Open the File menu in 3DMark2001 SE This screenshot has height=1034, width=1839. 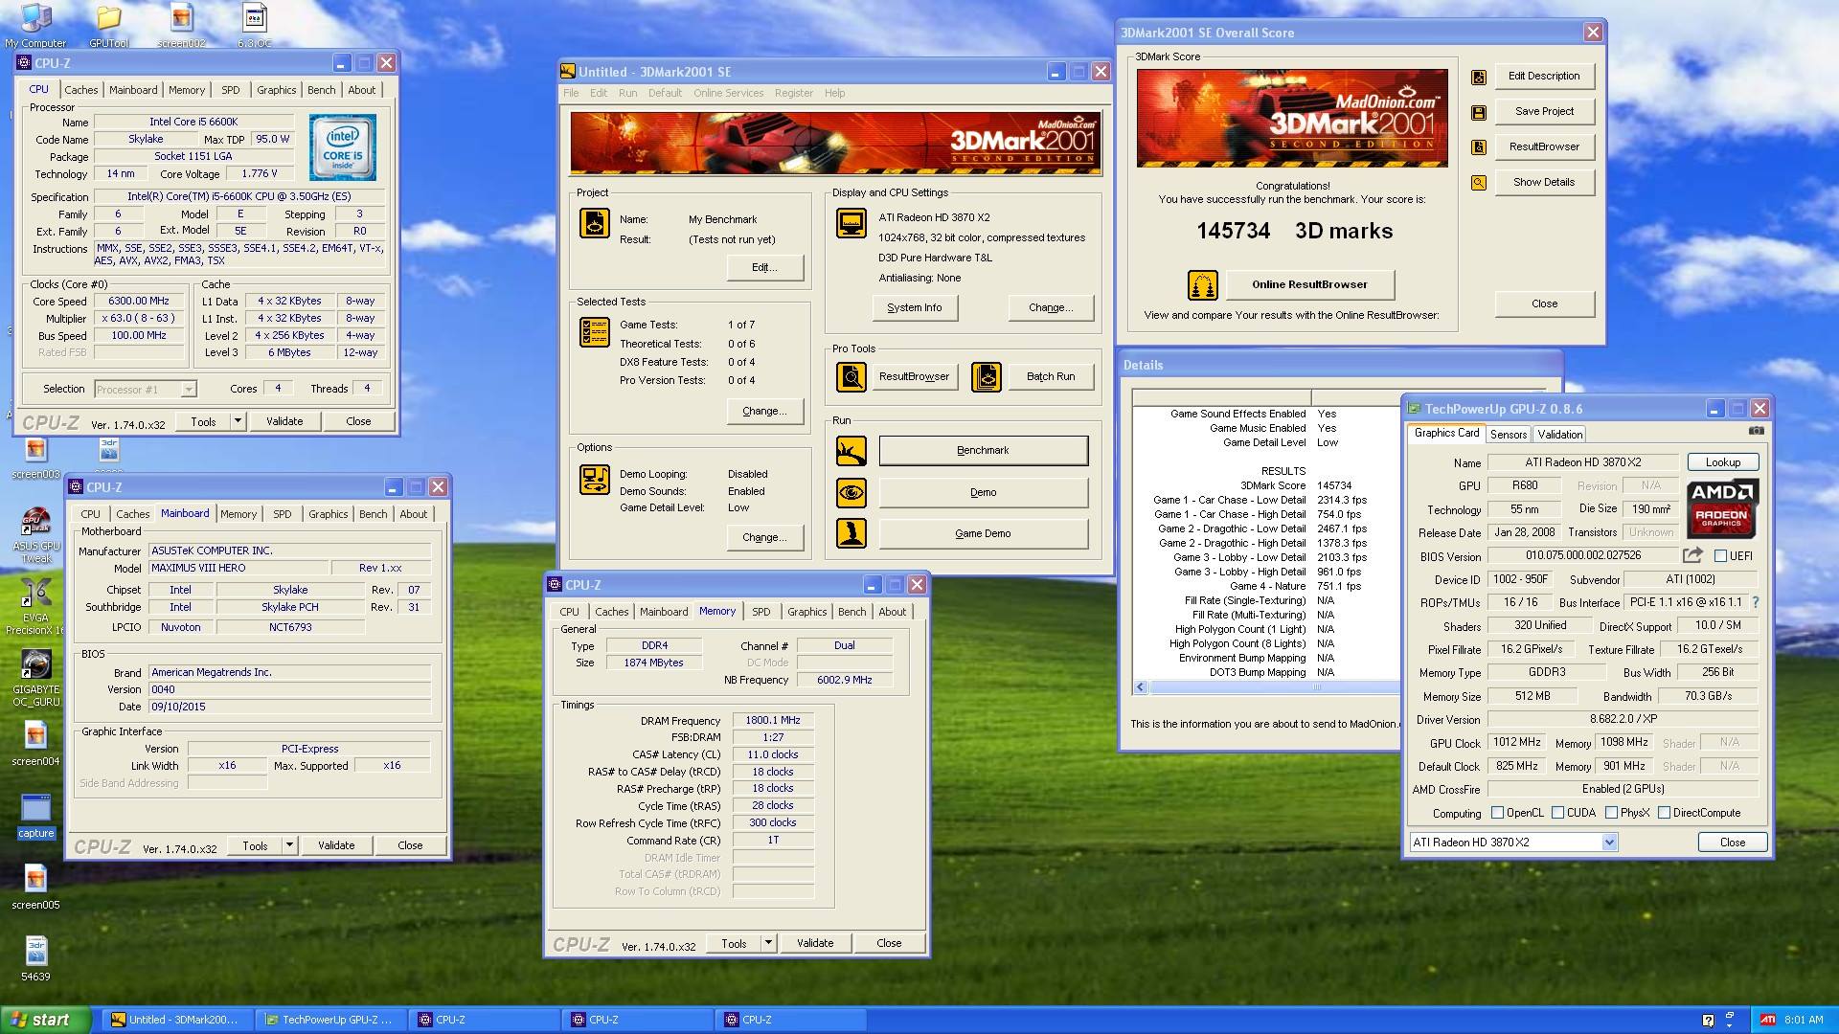point(571,93)
